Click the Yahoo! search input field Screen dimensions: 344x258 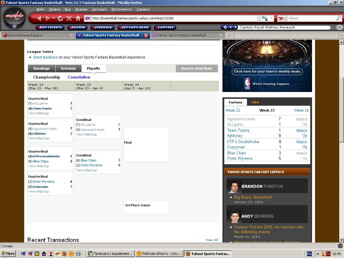311,18
